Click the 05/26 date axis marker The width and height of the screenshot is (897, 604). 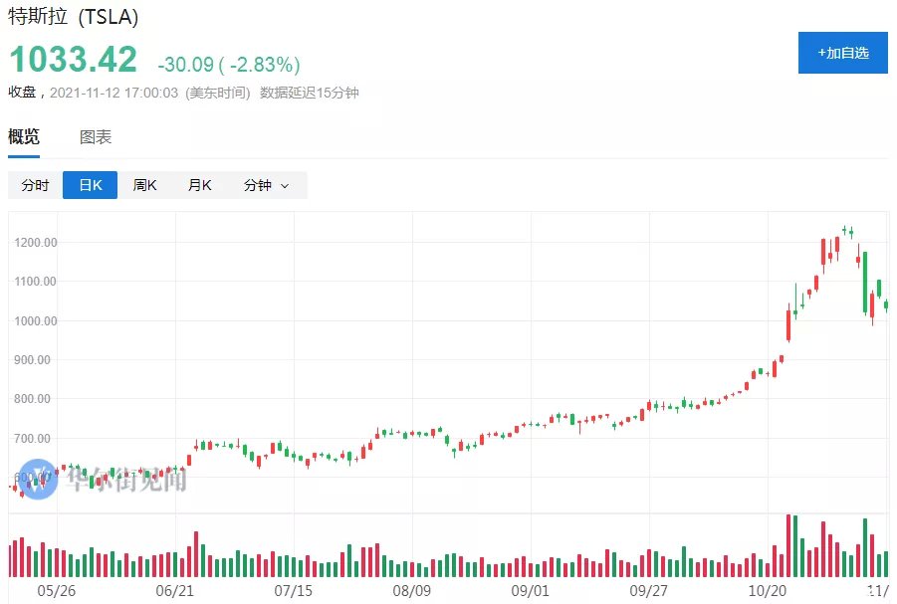pos(56,590)
